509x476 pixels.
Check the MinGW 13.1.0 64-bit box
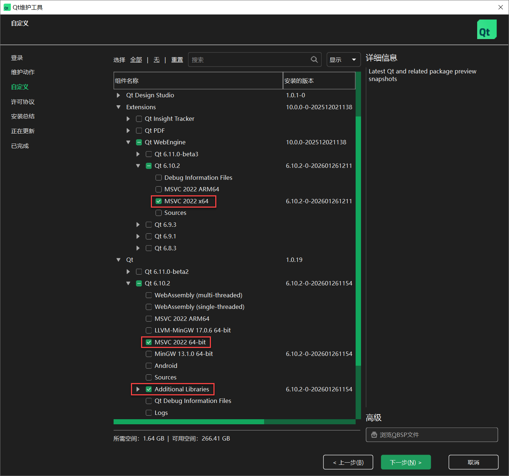point(149,354)
